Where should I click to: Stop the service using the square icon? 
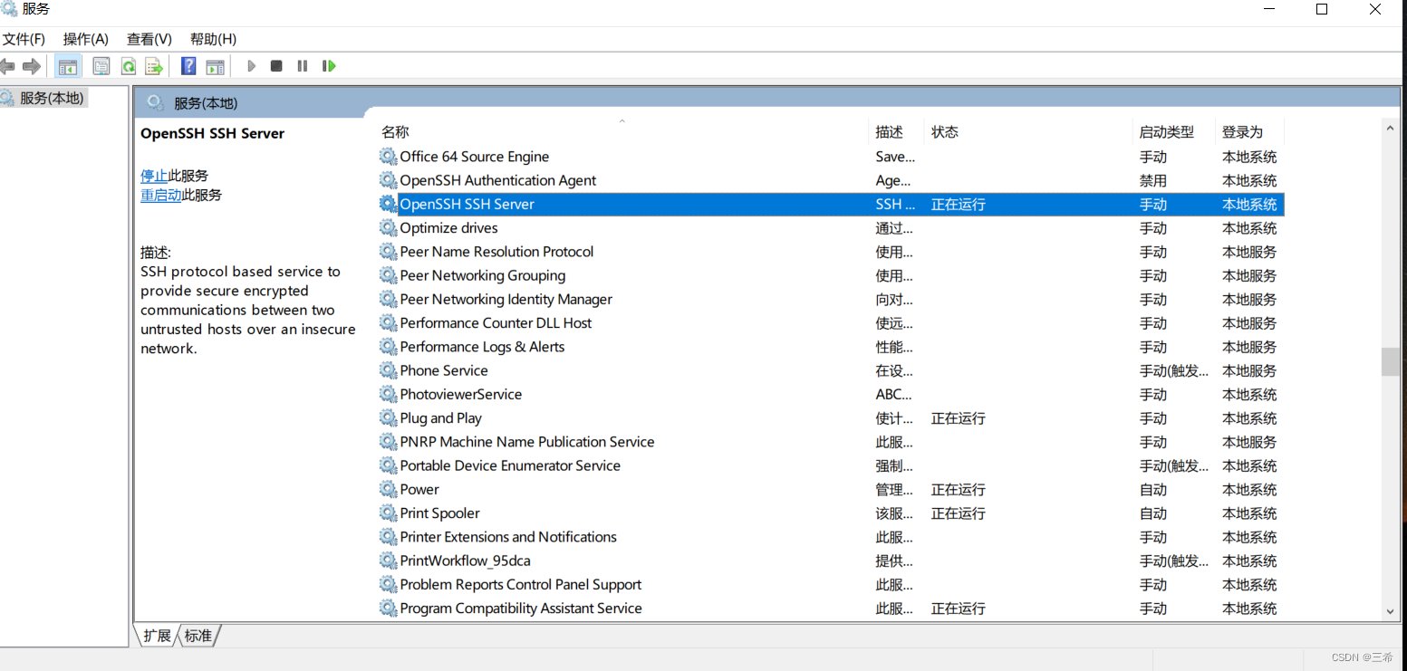pyautogui.click(x=276, y=65)
